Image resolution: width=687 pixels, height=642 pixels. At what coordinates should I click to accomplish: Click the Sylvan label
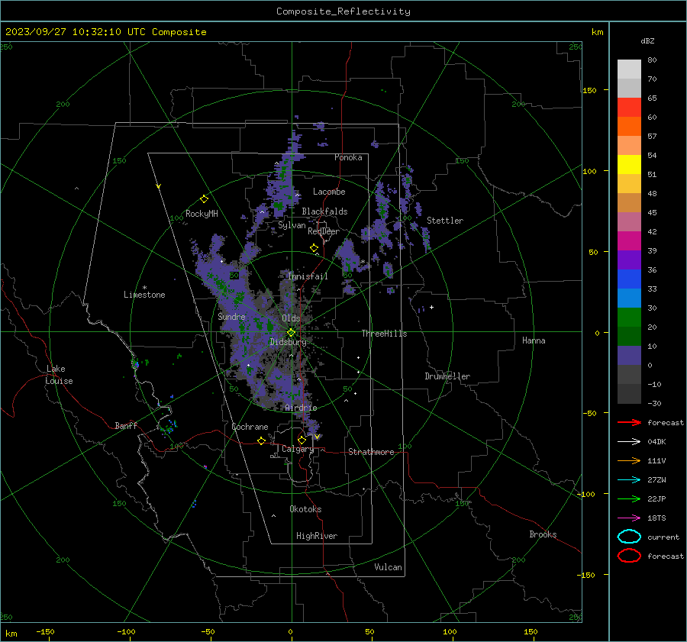point(292,225)
